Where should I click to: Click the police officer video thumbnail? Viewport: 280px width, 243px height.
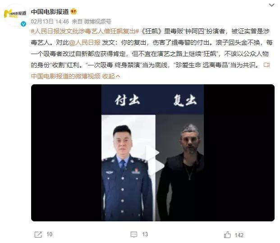pos(129,168)
